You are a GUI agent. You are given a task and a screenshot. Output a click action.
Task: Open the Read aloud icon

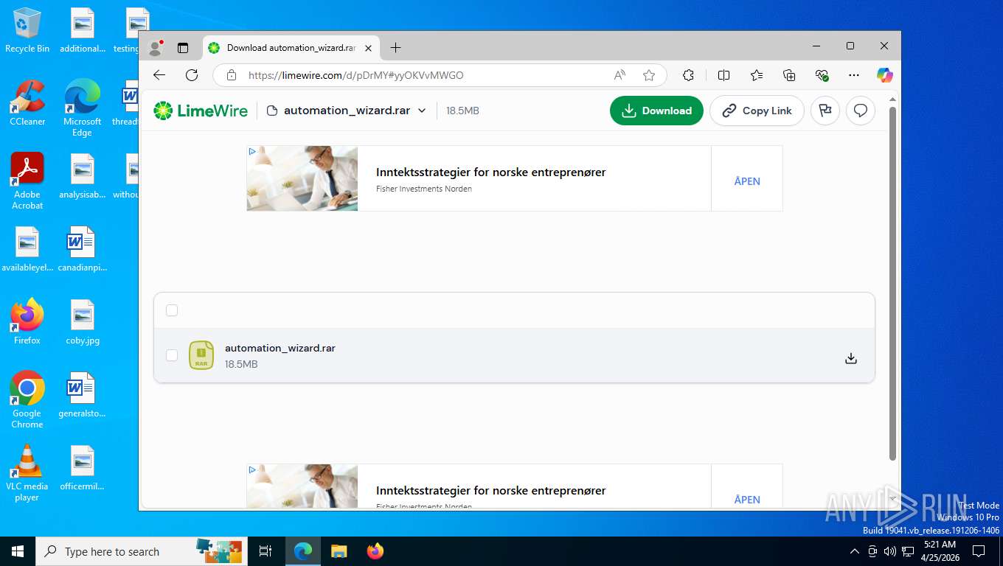pyautogui.click(x=619, y=75)
